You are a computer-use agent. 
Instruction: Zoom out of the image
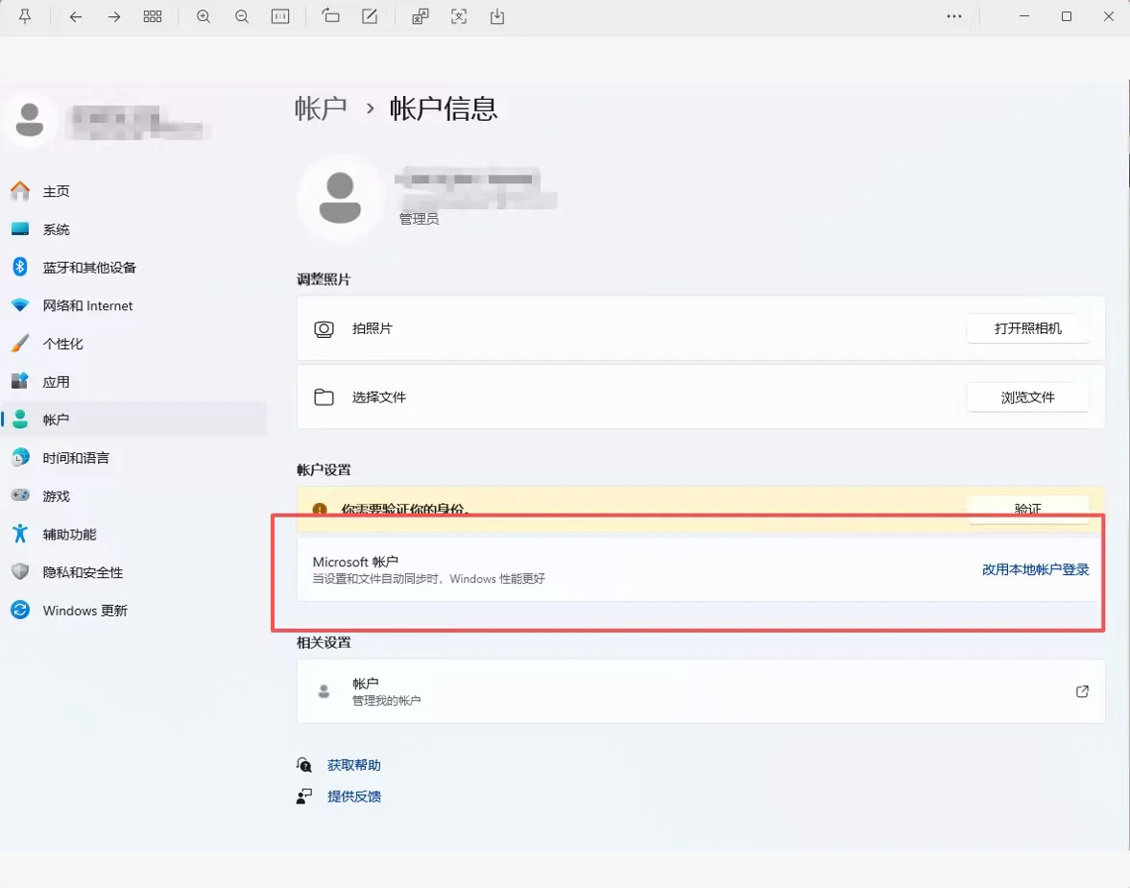[242, 16]
